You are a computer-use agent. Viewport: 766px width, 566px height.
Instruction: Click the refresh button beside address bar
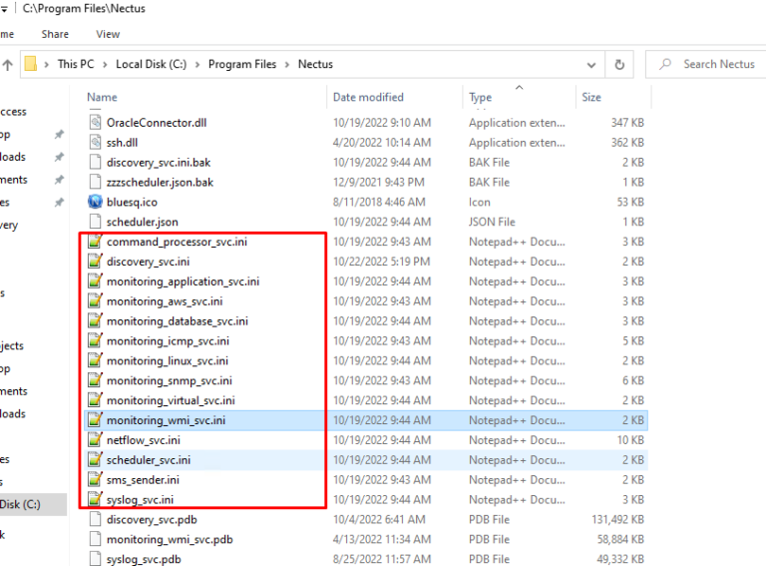pos(619,64)
